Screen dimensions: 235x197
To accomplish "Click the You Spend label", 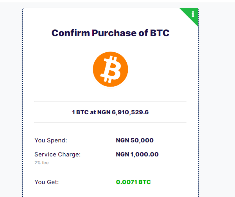I will point(51,140).
